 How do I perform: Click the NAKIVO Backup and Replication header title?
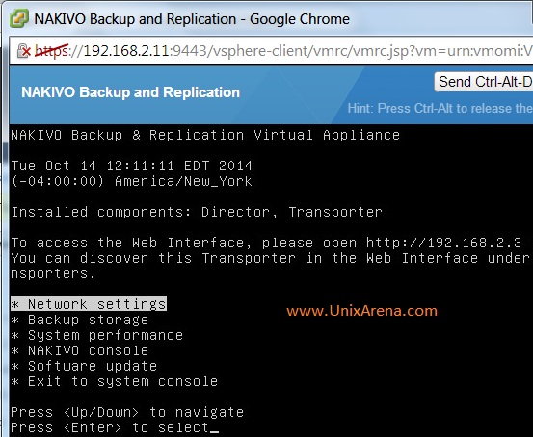tap(130, 92)
